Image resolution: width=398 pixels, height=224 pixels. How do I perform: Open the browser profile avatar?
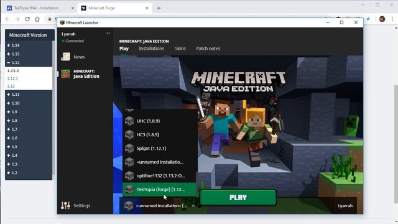(382, 19)
